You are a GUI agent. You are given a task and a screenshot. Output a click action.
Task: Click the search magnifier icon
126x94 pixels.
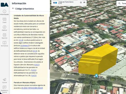(x=119, y=3)
